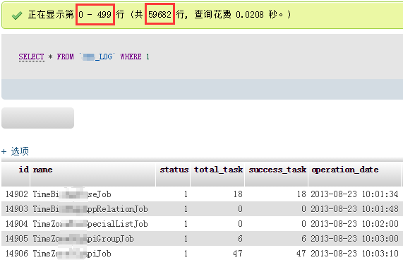Click the SELECT keyword link in query
Viewport: 403px width, 260px height.
pyautogui.click(x=31, y=57)
